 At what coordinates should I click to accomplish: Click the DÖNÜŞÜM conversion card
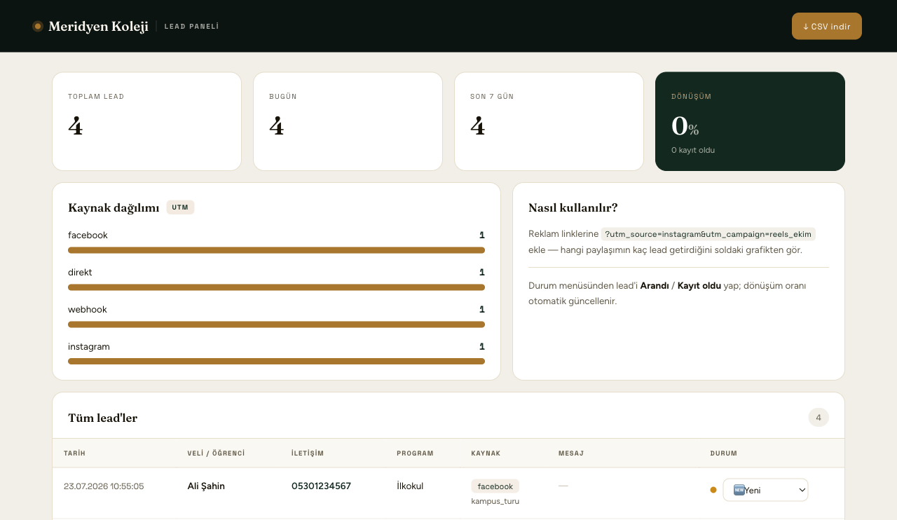point(750,121)
